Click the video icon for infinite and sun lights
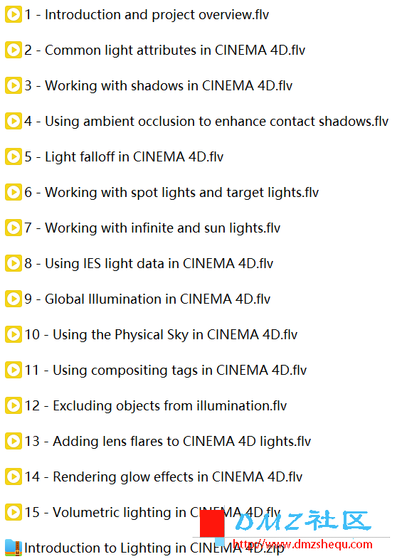This screenshot has width=397, height=559. coord(14,228)
